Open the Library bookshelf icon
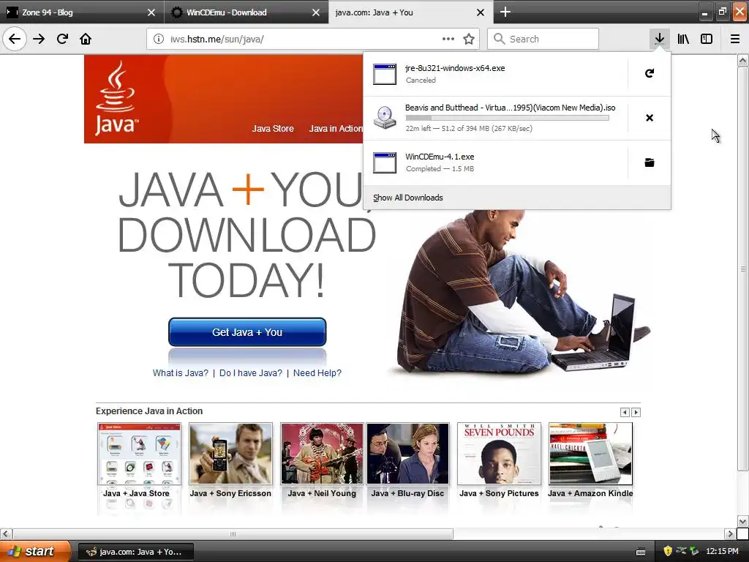The height and width of the screenshot is (562, 749). point(683,39)
